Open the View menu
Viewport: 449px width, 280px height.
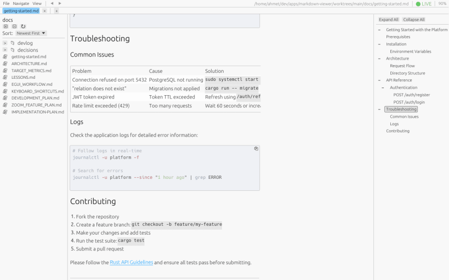coord(37,3)
